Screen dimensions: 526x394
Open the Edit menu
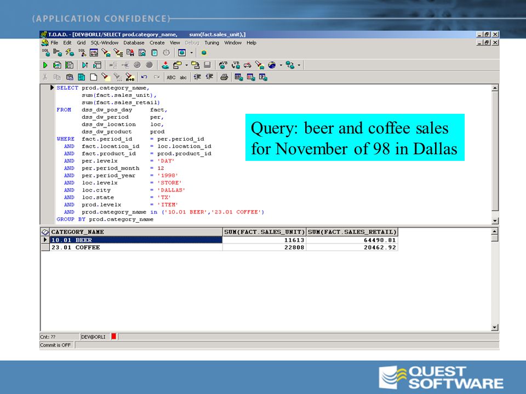click(67, 43)
